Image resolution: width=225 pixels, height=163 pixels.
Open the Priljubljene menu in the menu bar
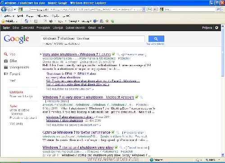click(x=43, y=16)
